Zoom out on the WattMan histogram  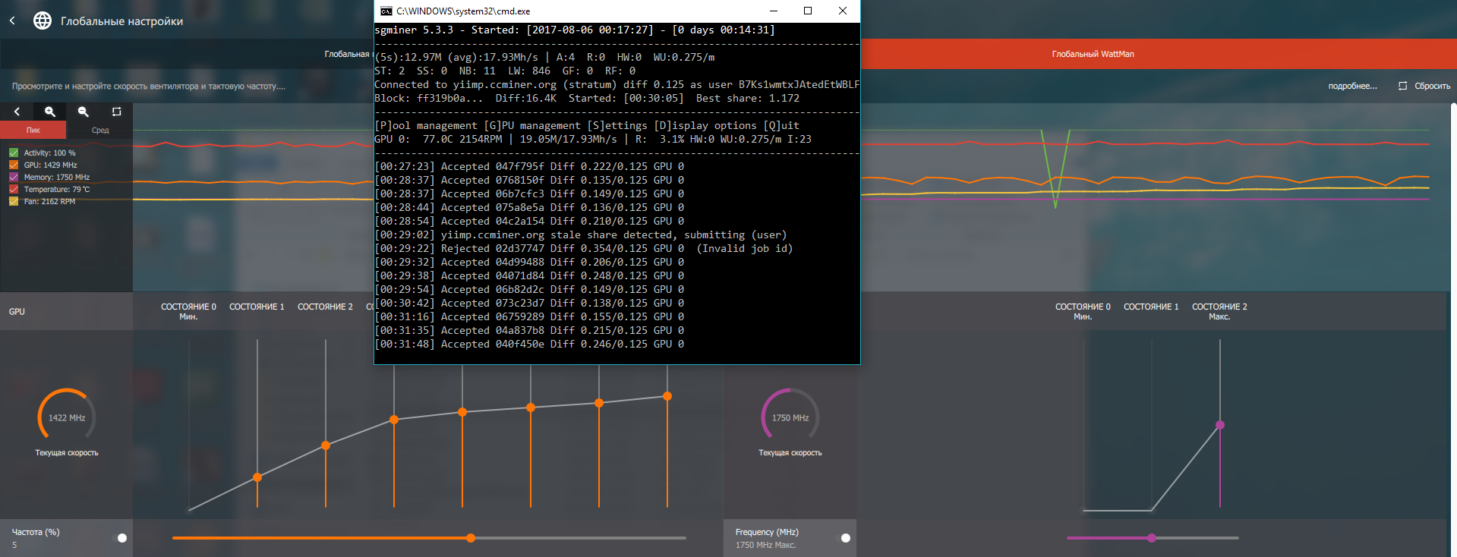point(84,112)
